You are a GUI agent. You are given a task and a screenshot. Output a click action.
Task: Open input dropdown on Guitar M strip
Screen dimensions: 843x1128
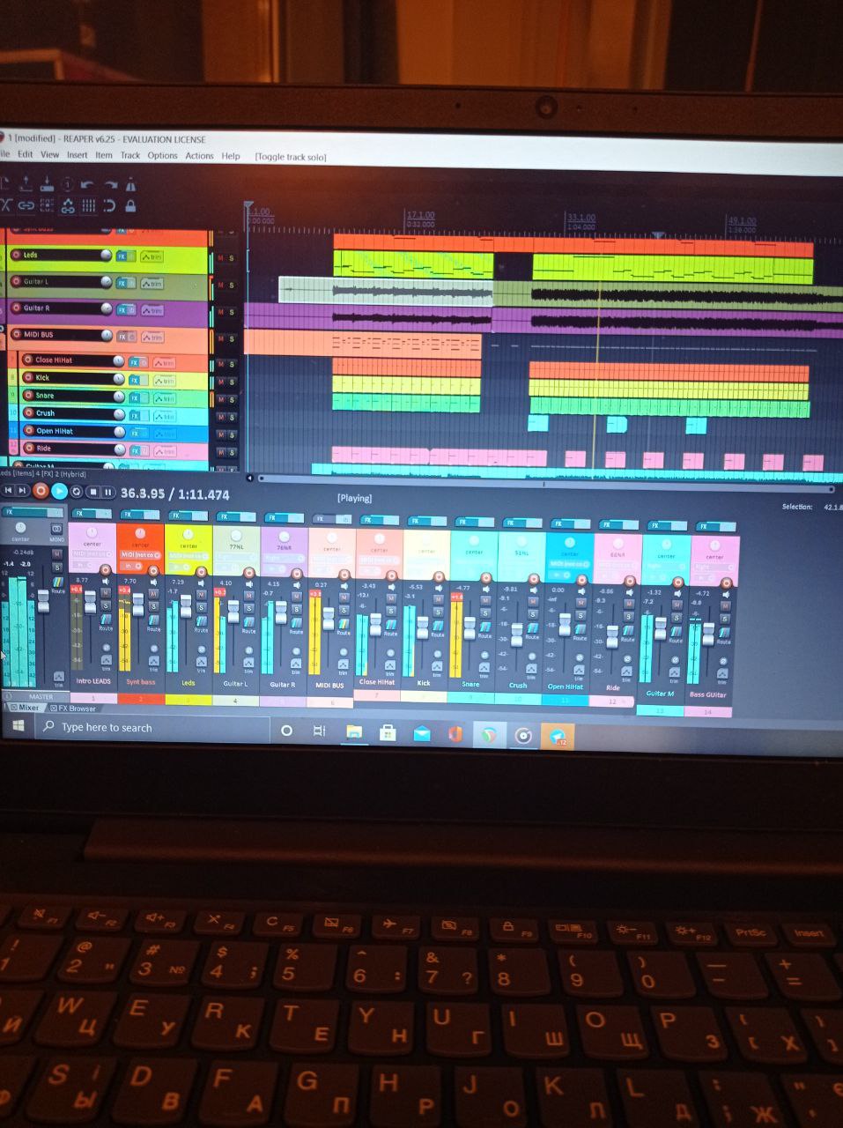(666, 567)
